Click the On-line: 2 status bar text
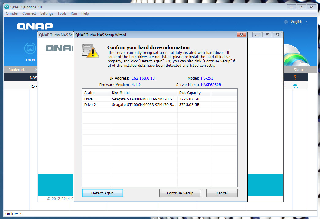 pyautogui.click(x=14, y=214)
